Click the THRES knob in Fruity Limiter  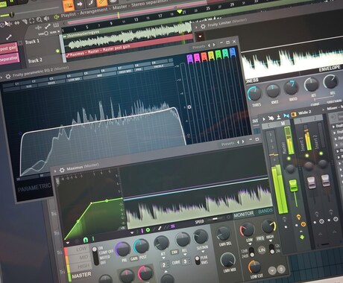[x=254, y=93]
